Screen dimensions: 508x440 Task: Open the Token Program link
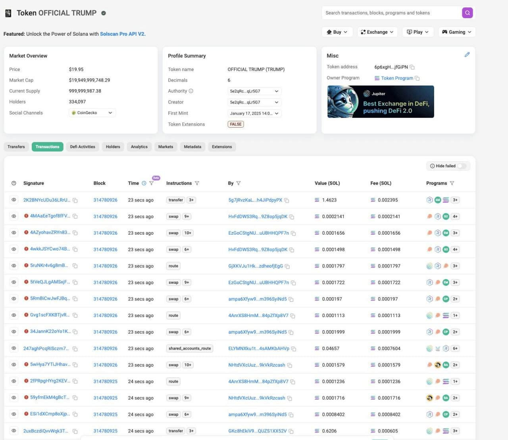tap(397, 78)
